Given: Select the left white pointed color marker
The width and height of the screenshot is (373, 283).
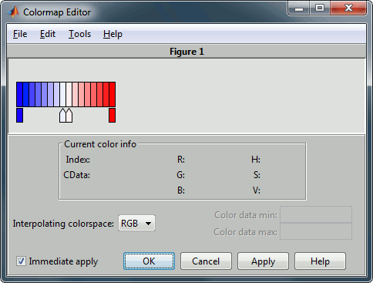Looking at the screenshot, I should (x=62, y=116).
